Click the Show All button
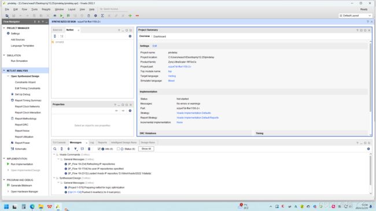This screenshot has width=376, height=211. (146, 149)
